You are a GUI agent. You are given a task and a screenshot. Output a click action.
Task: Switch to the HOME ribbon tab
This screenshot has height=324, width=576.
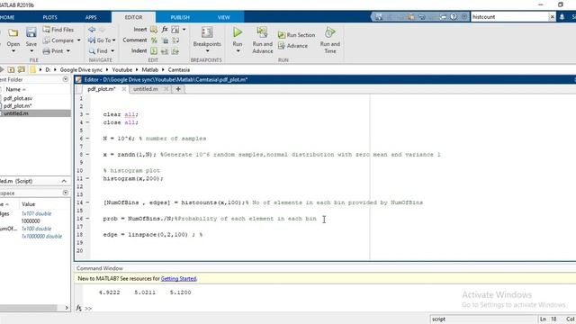coord(7,17)
